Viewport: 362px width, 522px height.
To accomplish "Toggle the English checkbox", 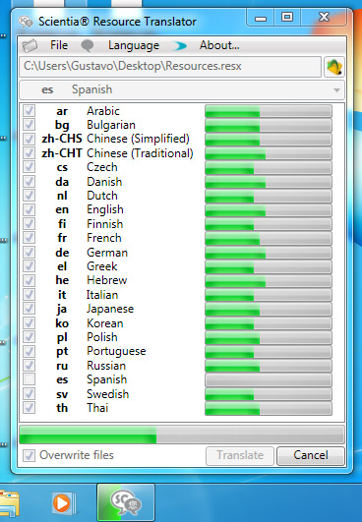I will point(29,209).
